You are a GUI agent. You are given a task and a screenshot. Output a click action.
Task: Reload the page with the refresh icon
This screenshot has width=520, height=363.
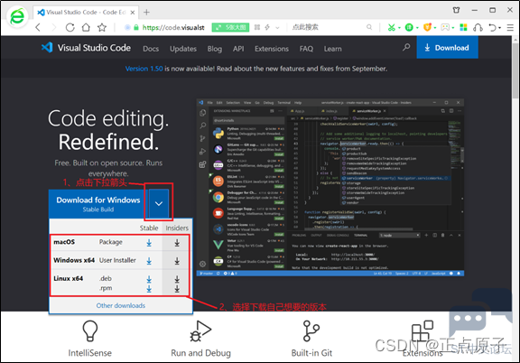tap(70, 27)
